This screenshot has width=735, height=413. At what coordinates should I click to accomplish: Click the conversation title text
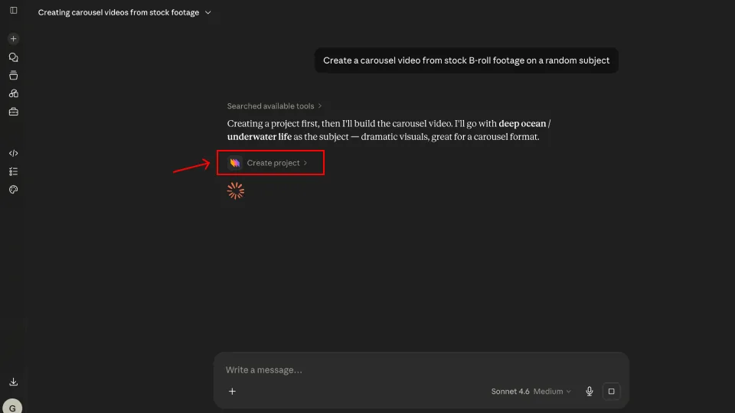click(119, 13)
